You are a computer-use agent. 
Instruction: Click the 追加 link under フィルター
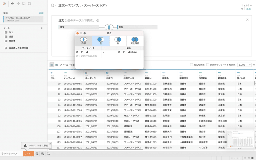(248, 9)
